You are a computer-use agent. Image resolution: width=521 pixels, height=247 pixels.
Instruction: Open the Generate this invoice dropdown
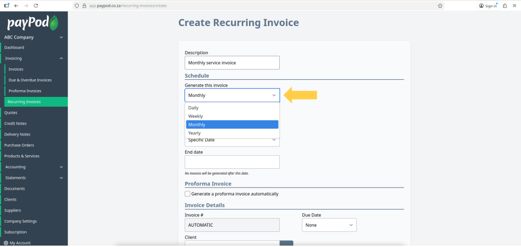(x=232, y=95)
